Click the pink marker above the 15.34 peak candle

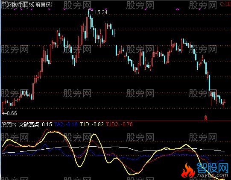point(91,10)
